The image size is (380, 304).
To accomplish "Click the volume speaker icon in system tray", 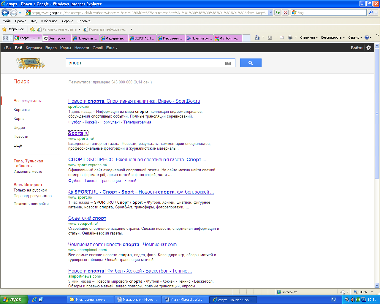I will pos(352,300).
